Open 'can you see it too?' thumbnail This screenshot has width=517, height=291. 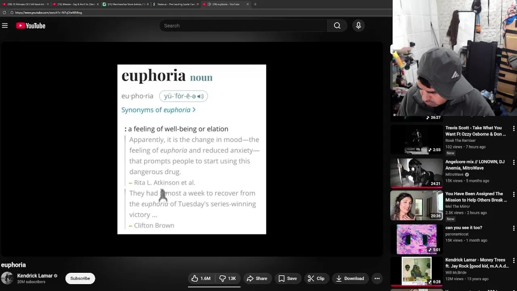click(416, 239)
